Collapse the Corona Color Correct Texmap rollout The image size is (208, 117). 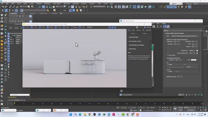(164, 33)
